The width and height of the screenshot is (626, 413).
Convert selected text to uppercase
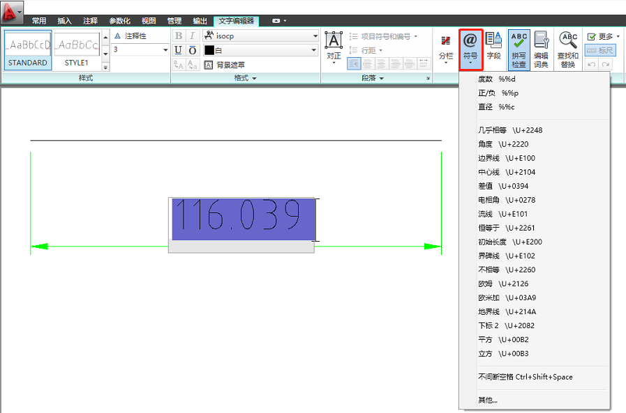179,65
